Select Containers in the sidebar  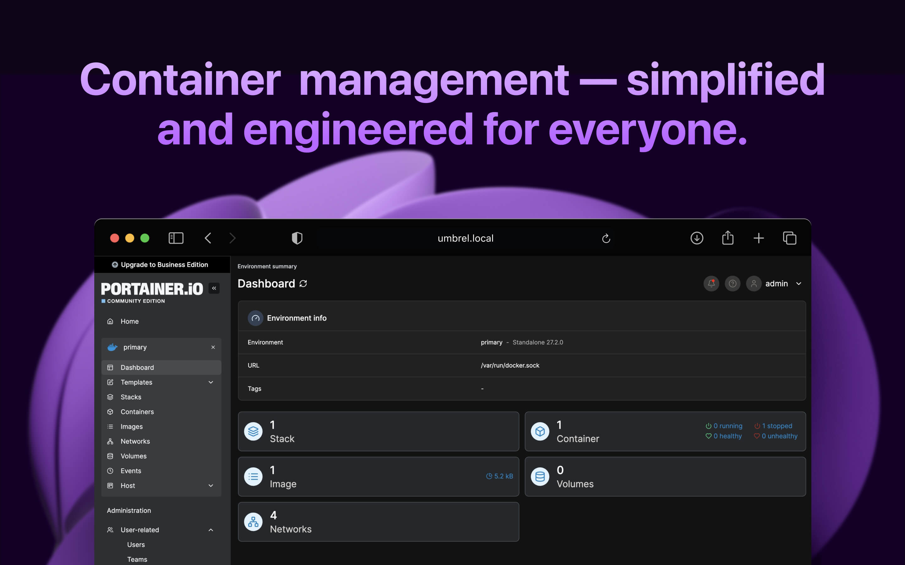click(x=137, y=412)
